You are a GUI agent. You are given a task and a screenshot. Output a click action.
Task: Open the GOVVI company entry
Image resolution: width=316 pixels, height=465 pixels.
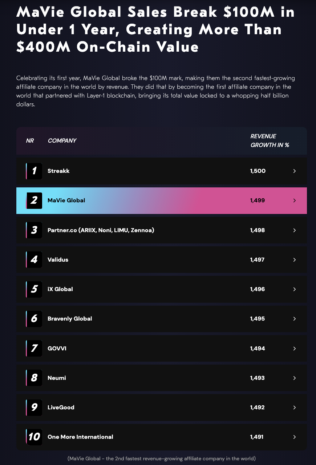coord(57,349)
